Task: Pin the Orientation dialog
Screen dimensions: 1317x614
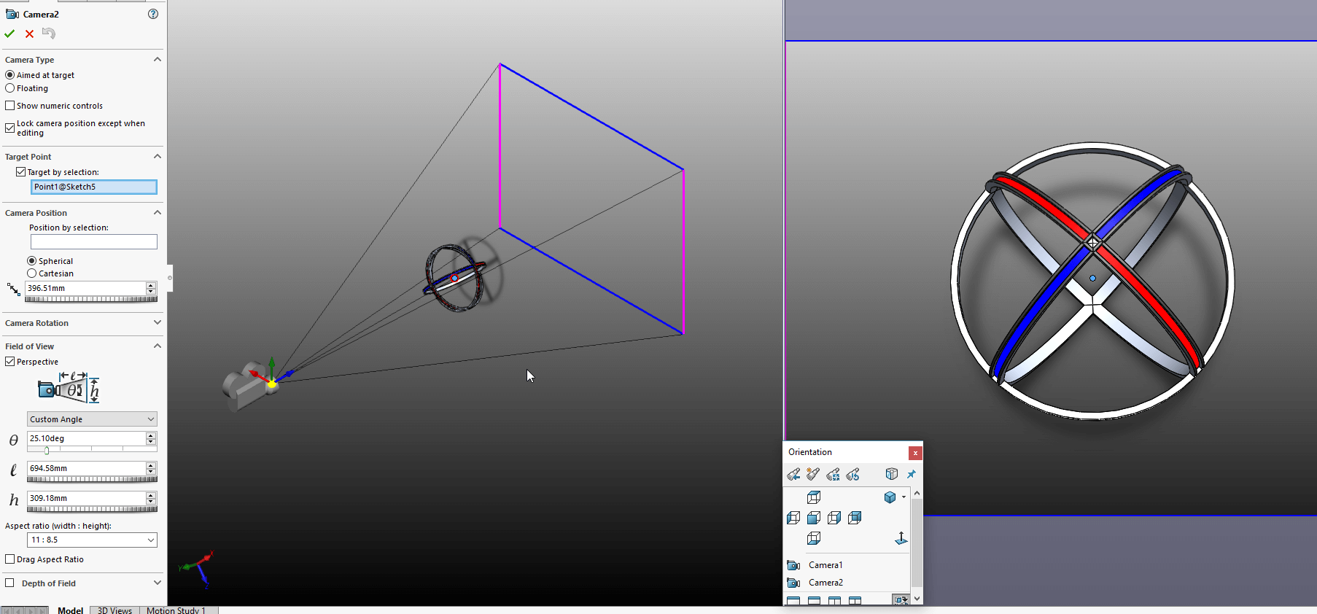Action: point(912,475)
